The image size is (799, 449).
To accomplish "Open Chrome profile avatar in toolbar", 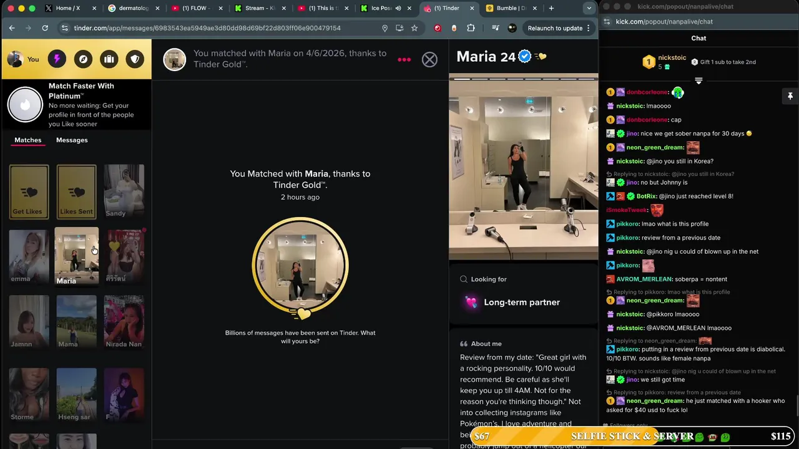I will (x=512, y=28).
